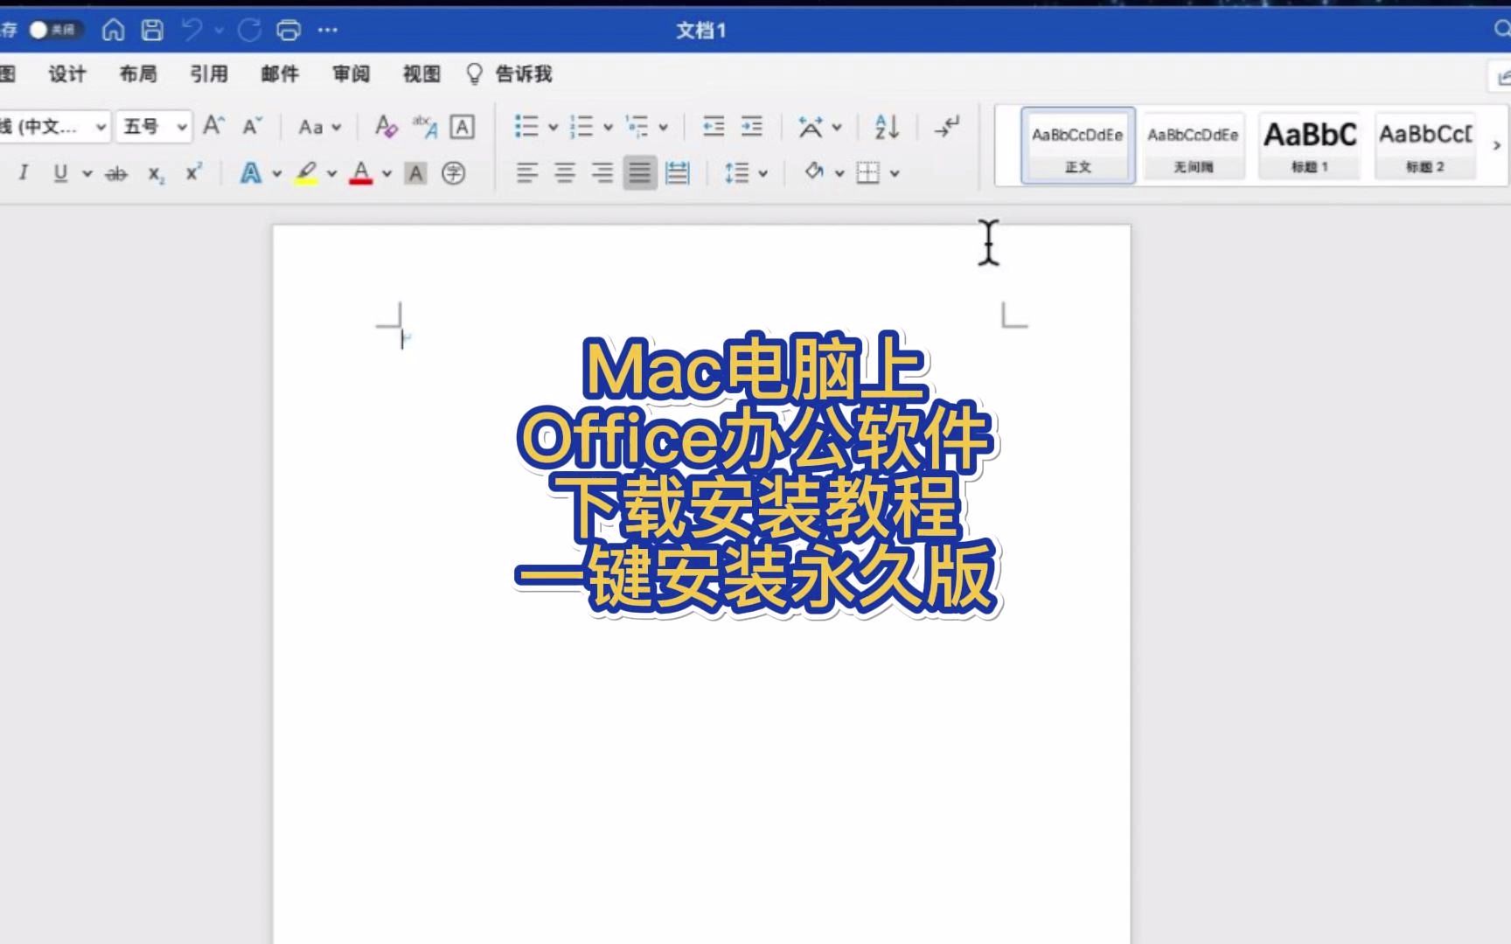Screen dimensions: 1511x944
Task: Click the 告诉我 assistant
Action: pos(523,74)
